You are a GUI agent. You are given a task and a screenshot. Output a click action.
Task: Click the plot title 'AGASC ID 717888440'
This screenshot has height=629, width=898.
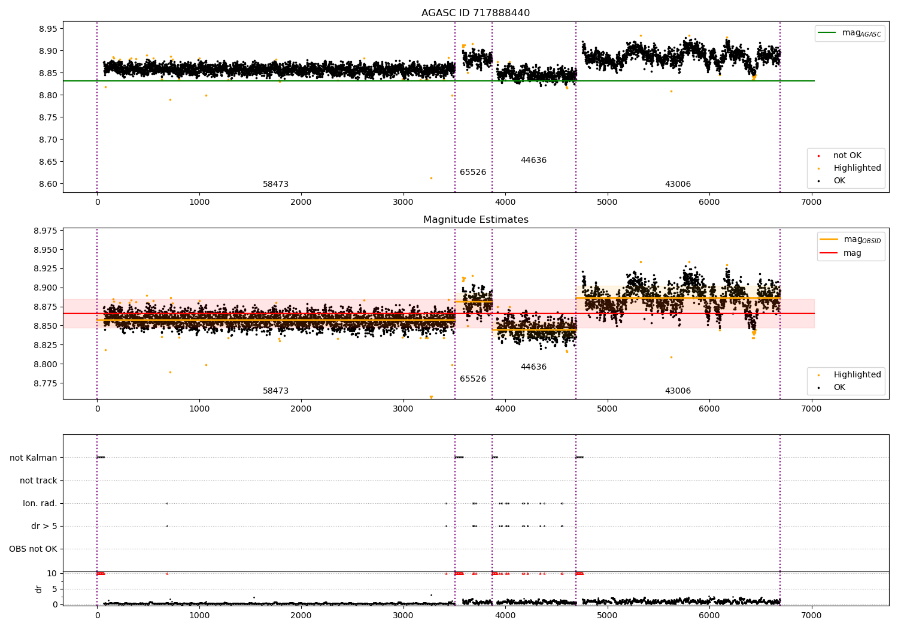475,13
